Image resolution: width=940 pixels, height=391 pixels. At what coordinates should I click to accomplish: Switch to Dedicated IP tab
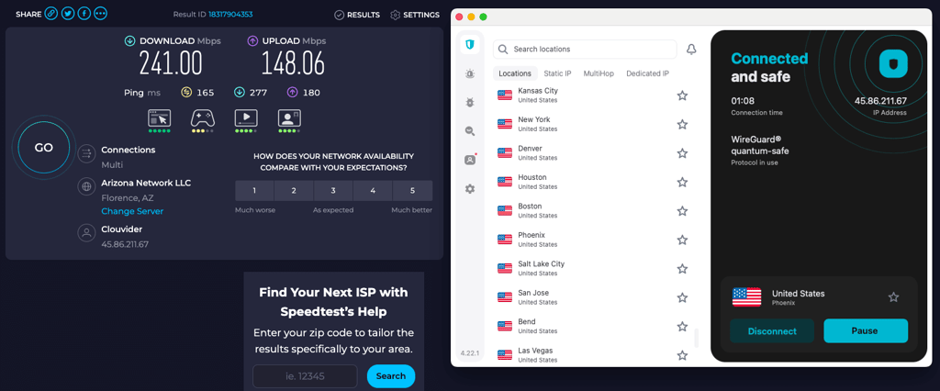[x=647, y=73]
